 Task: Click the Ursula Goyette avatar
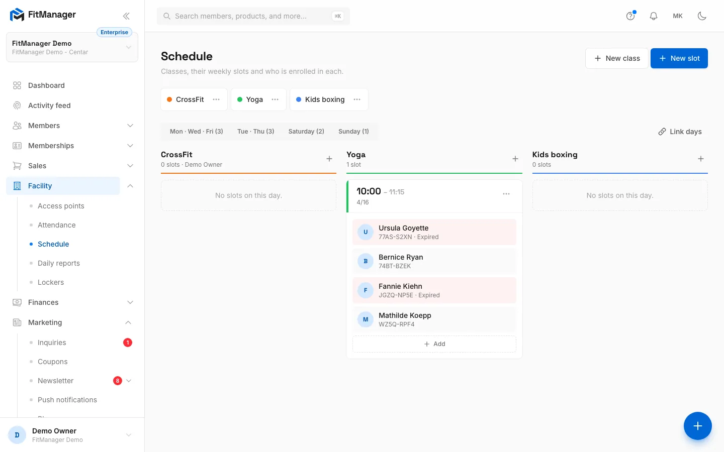[366, 232]
